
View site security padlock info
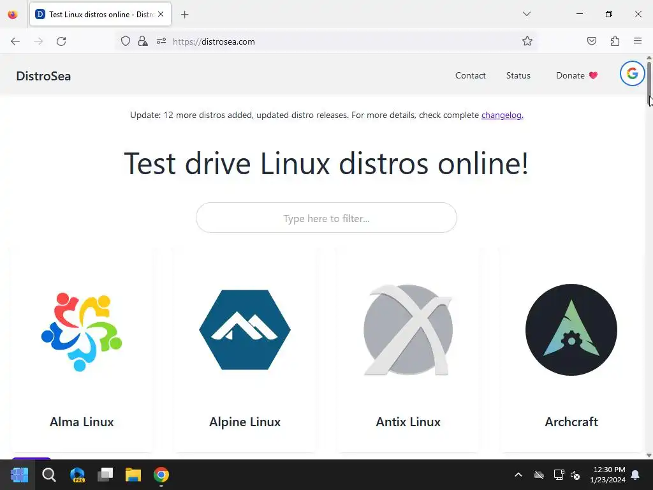(x=143, y=41)
